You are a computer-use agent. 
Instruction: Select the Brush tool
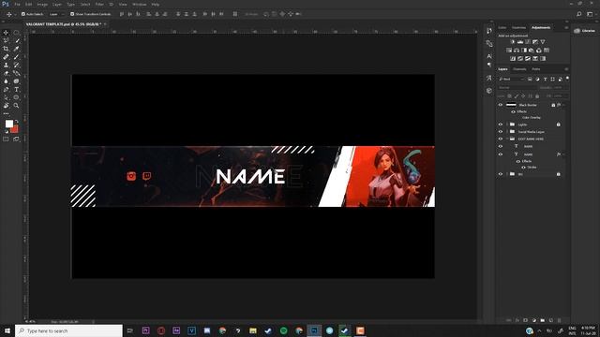[x=17, y=57]
